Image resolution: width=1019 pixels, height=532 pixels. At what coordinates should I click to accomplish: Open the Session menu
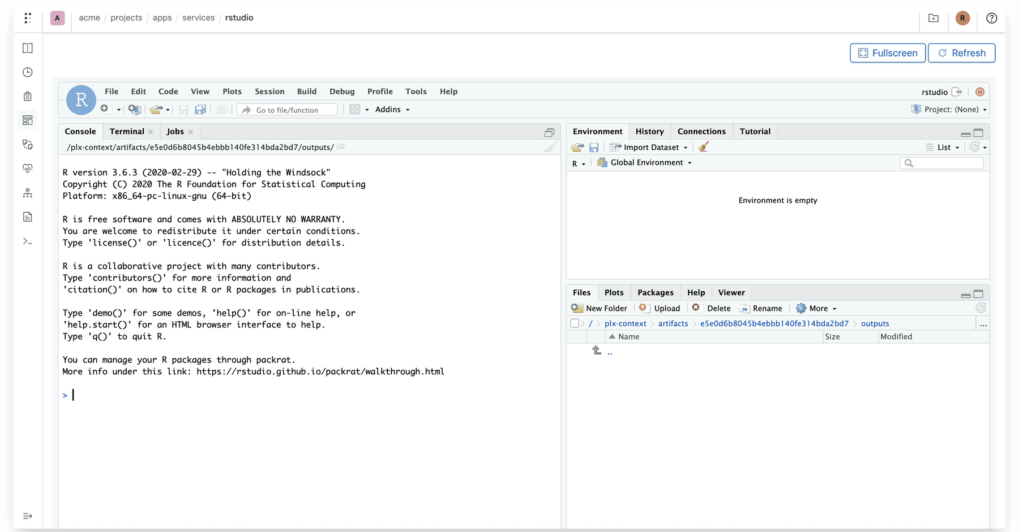[x=269, y=91]
